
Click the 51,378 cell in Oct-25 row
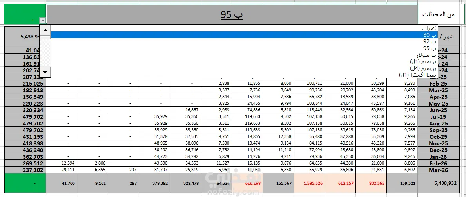click(155, 137)
